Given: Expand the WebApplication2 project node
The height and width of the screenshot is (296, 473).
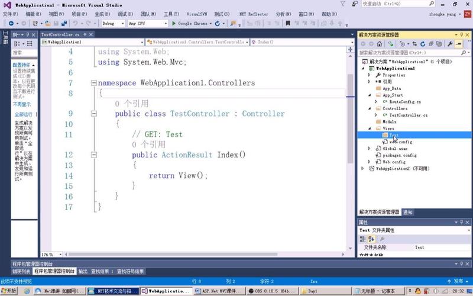Looking at the screenshot, I should pyautogui.click(x=362, y=169).
